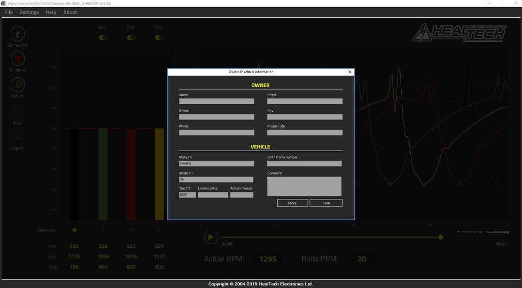The height and width of the screenshot is (288, 522).
Task: Click the owner Name input field
Action: pos(216,101)
